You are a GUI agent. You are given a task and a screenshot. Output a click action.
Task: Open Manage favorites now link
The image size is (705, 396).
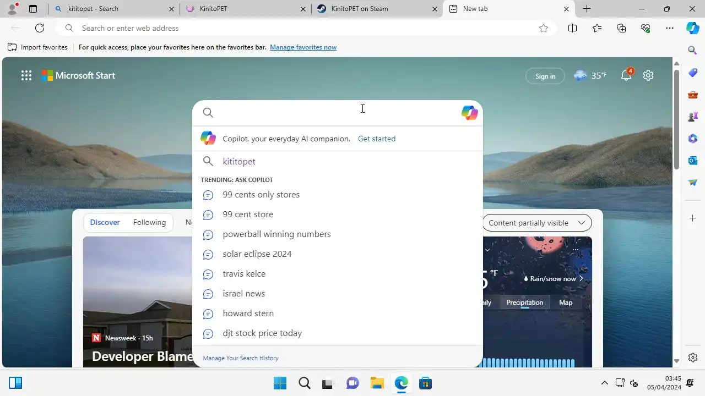(303, 47)
